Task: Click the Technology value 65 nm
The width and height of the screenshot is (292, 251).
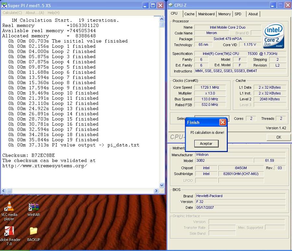Action: 203,44
